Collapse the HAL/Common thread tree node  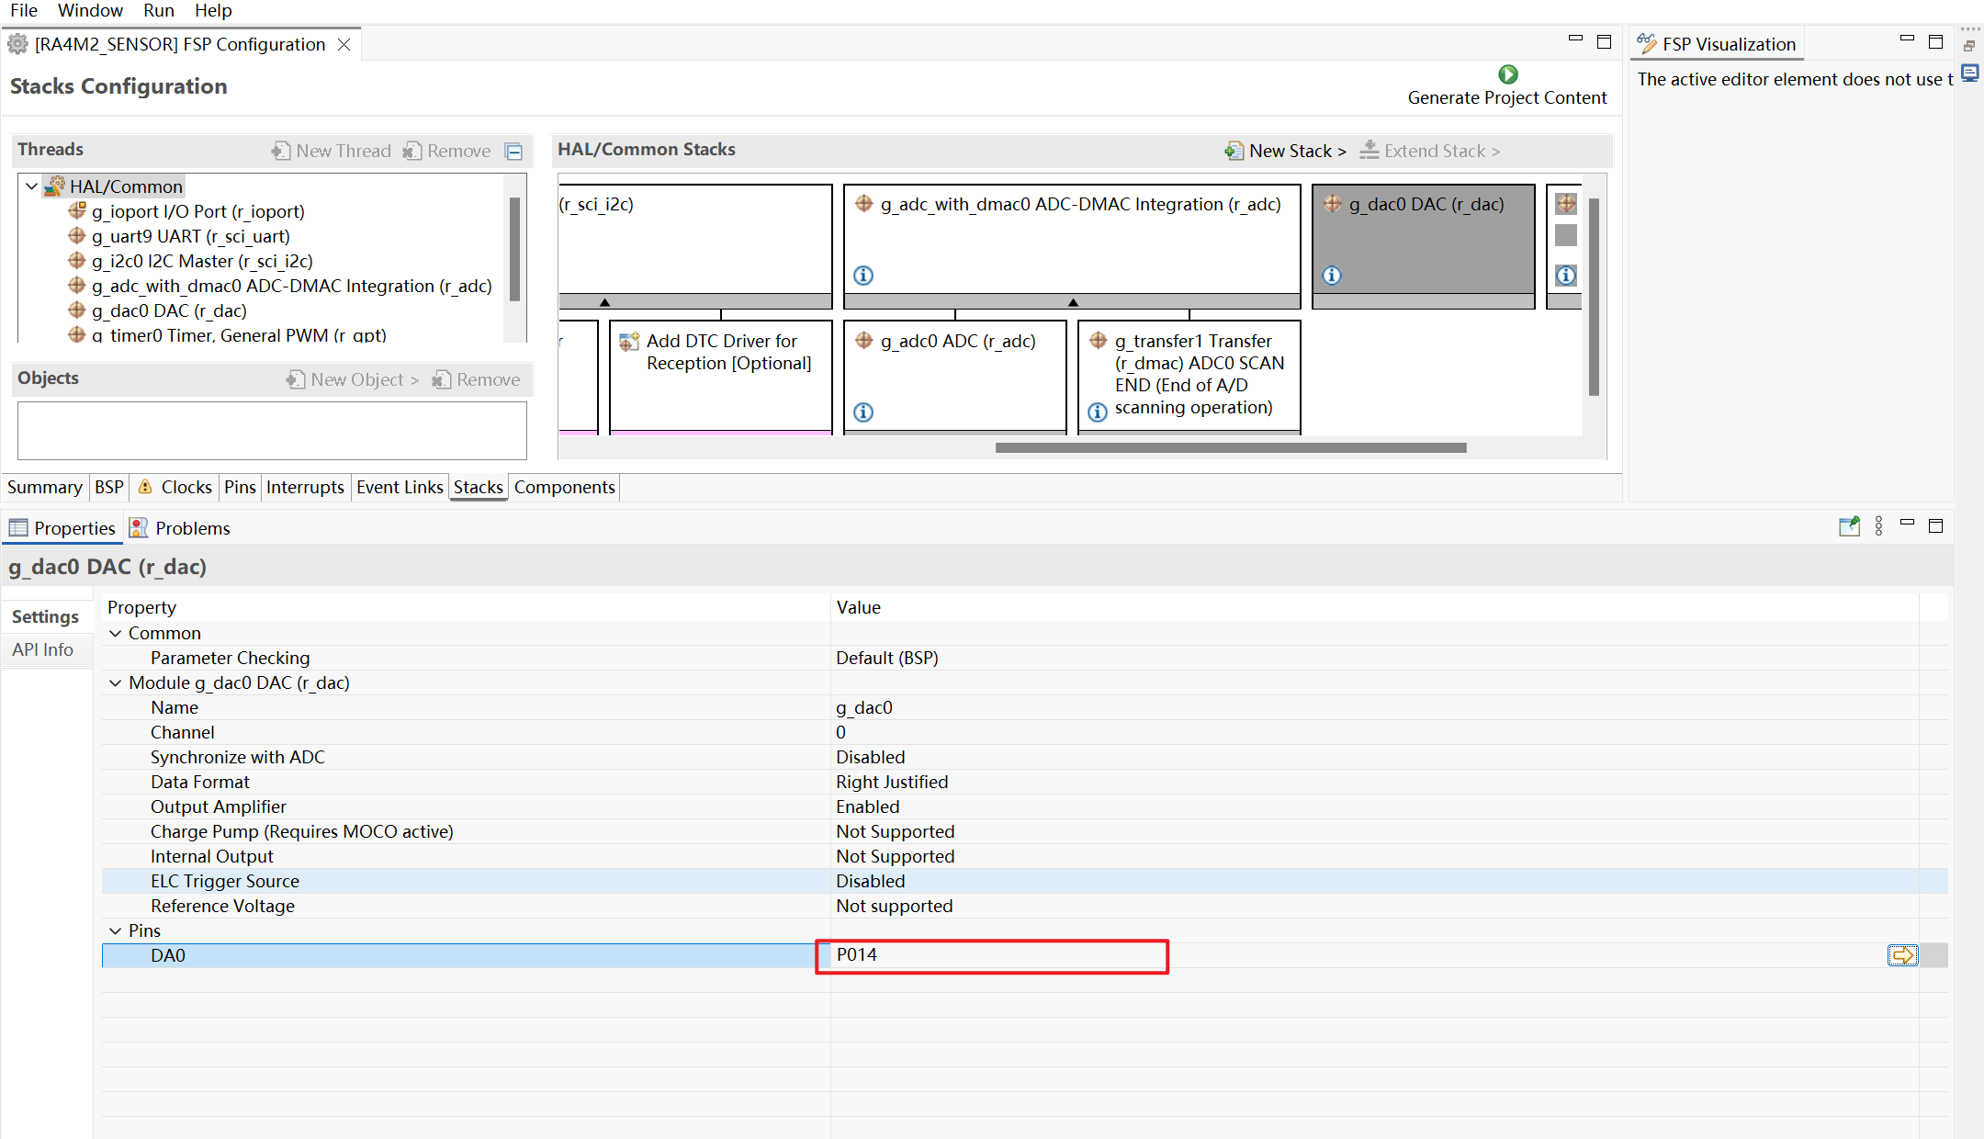31,186
